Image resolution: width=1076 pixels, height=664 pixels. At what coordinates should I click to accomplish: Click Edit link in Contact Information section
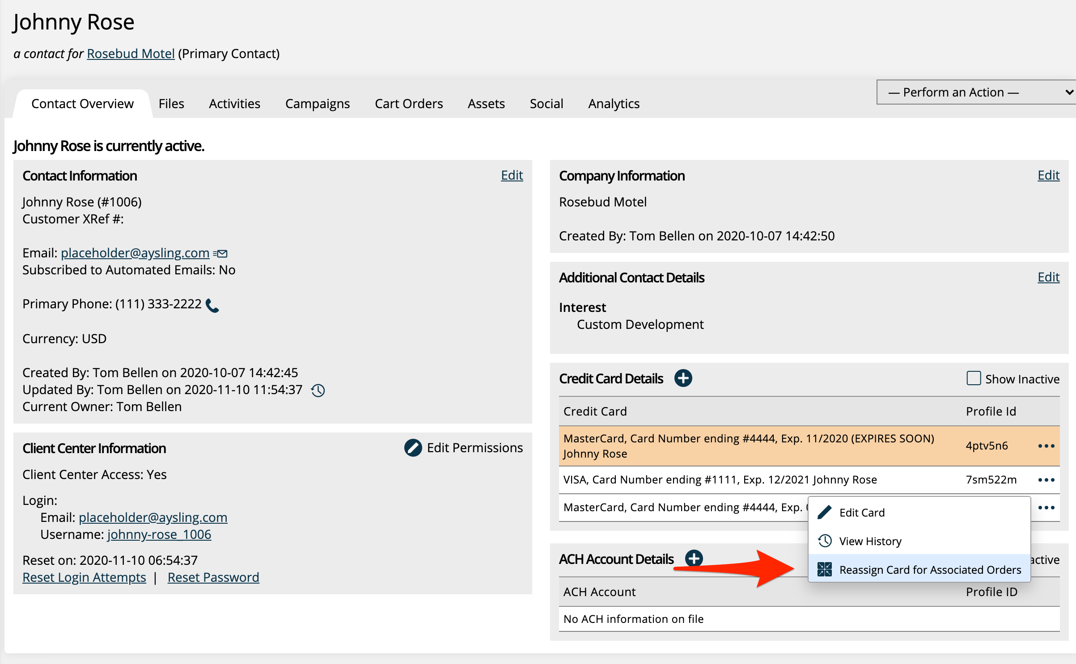point(512,175)
